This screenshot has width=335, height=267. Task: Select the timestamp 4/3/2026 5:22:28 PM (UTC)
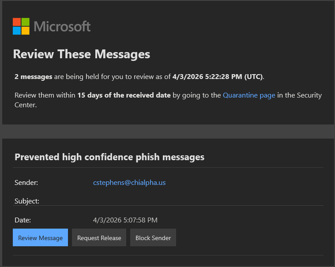pyautogui.click(x=218, y=77)
